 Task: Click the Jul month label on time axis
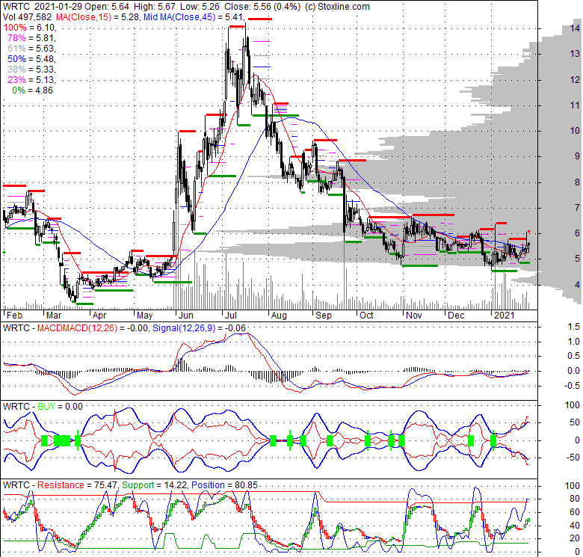coord(231,316)
